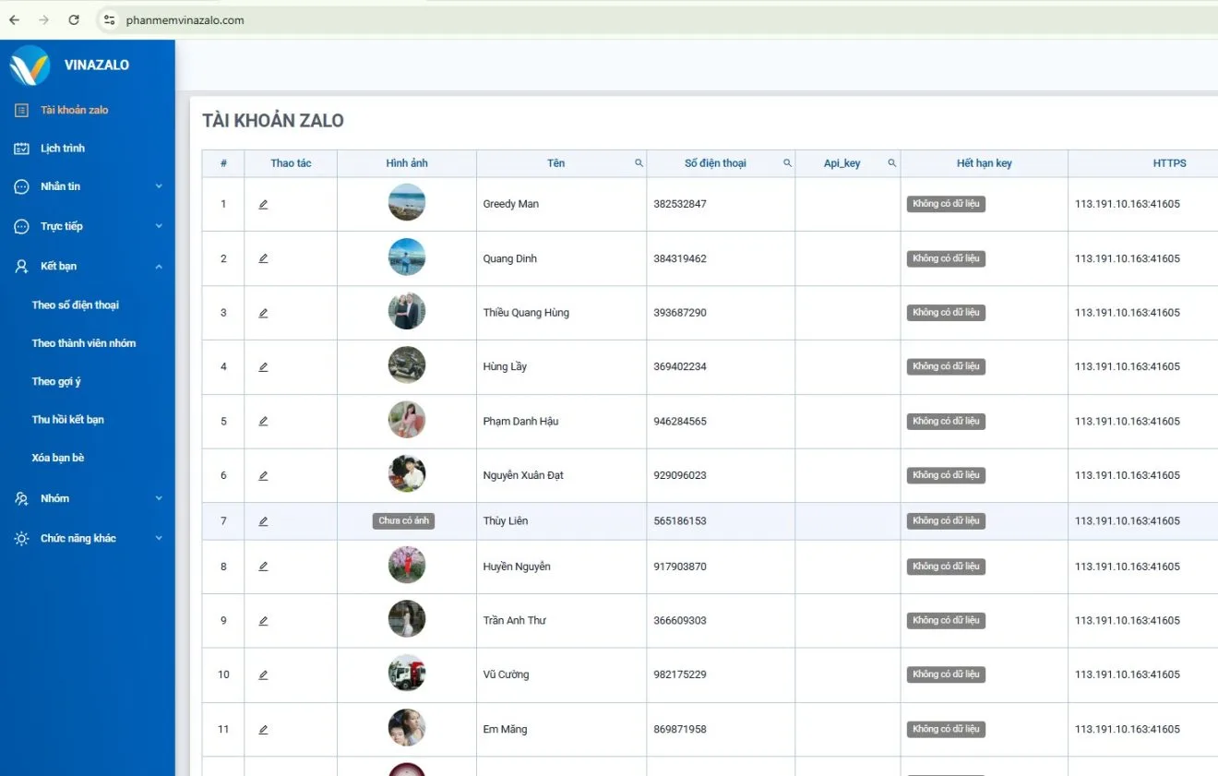Click the VINAZALO logo icon
Screen dimensions: 1218x776
30,66
